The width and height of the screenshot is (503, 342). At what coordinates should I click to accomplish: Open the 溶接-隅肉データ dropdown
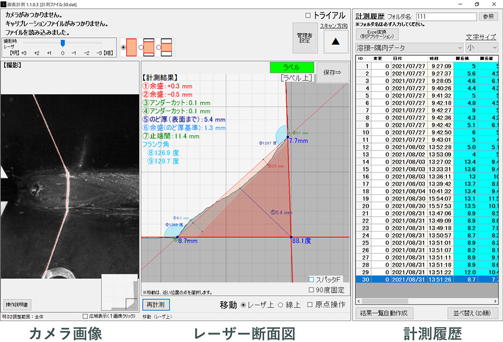409,48
